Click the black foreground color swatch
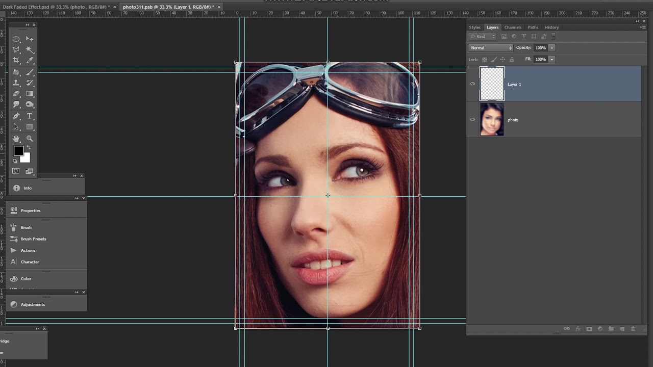 click(x=18, y=151)
